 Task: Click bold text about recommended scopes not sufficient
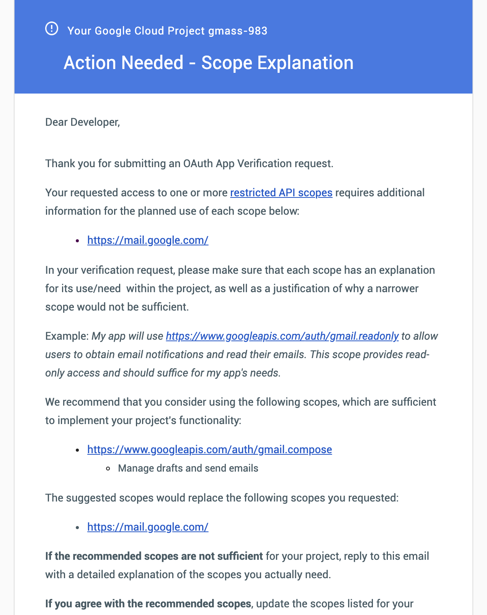pyautogui.click(x=154, y=556)
